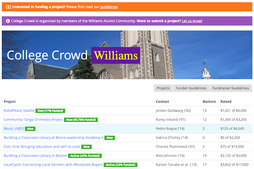
Task: Open the Music LIVES! project
Action: click(x=14, y=128)
